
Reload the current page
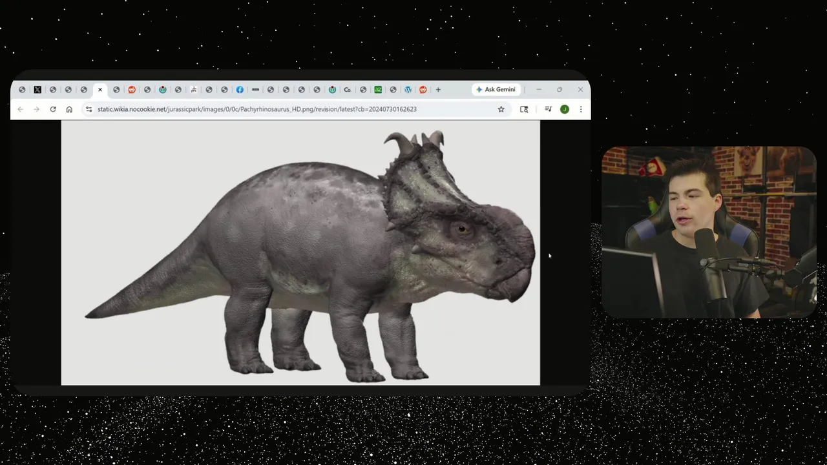point(53,109)
